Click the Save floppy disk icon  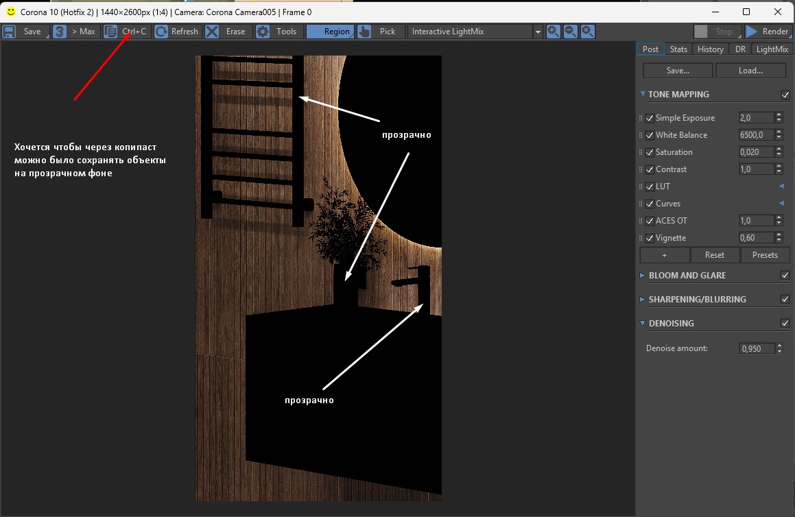(9, 32)
